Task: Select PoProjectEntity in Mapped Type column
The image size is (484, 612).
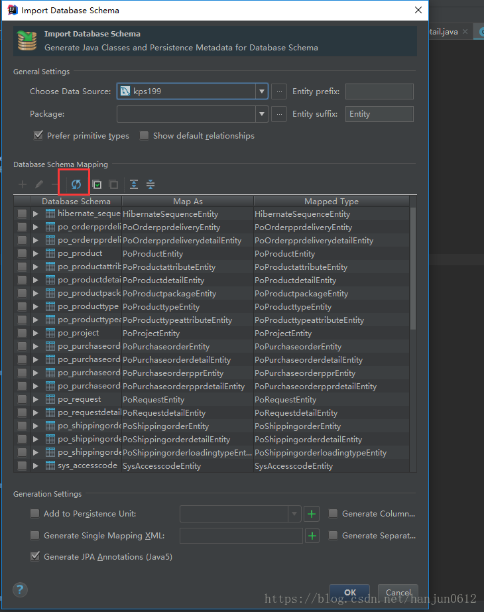Action: coord(283,334)
